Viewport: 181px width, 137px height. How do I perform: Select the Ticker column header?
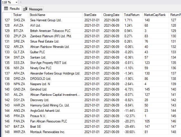click(x=20, y=15)
